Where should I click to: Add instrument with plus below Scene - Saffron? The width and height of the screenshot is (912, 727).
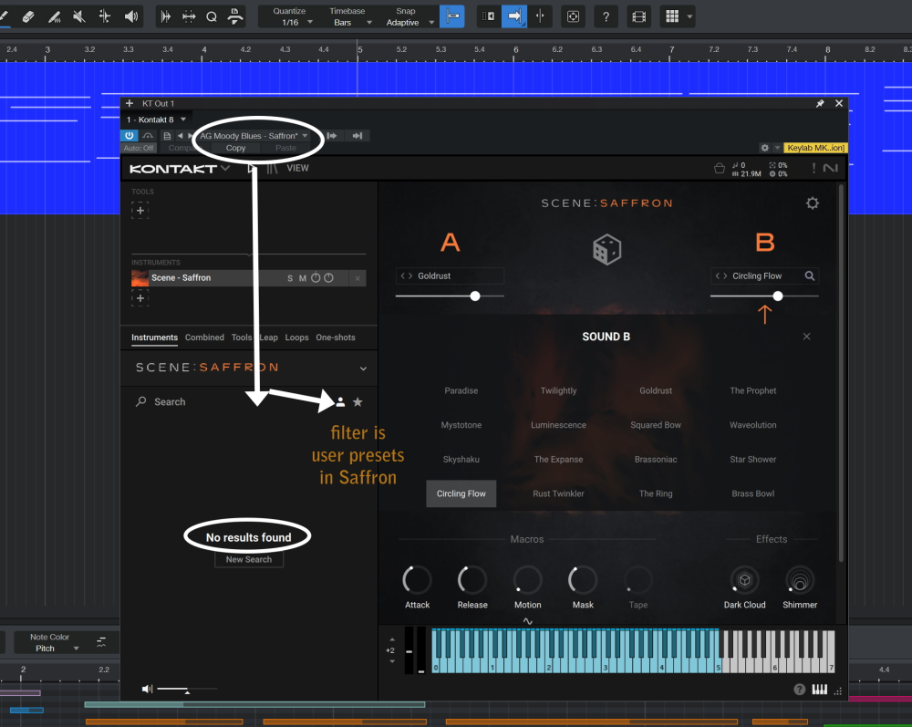pyautogui.click(x=140, y=297)
